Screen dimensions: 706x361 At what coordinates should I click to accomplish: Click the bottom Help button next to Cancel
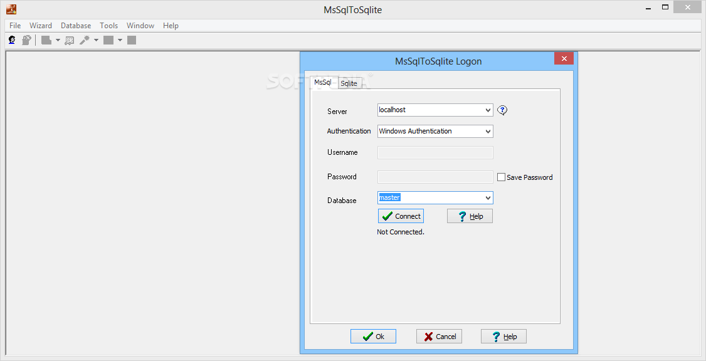tap(503, 336)
